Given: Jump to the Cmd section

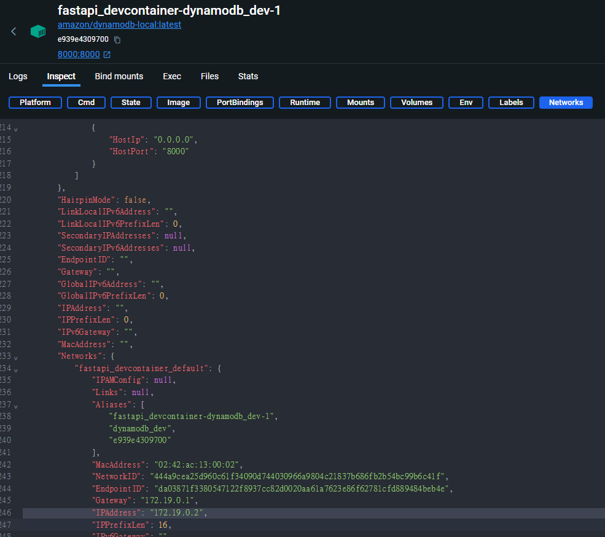Looking at the screenshot, I should [86, 103].
